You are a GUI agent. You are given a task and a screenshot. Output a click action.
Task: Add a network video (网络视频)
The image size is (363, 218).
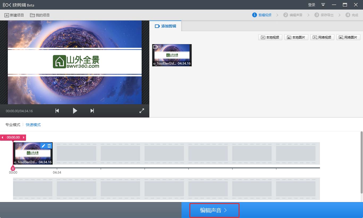322,37
